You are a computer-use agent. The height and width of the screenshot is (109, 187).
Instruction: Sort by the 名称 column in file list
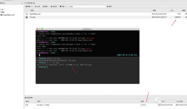(32, 10)
